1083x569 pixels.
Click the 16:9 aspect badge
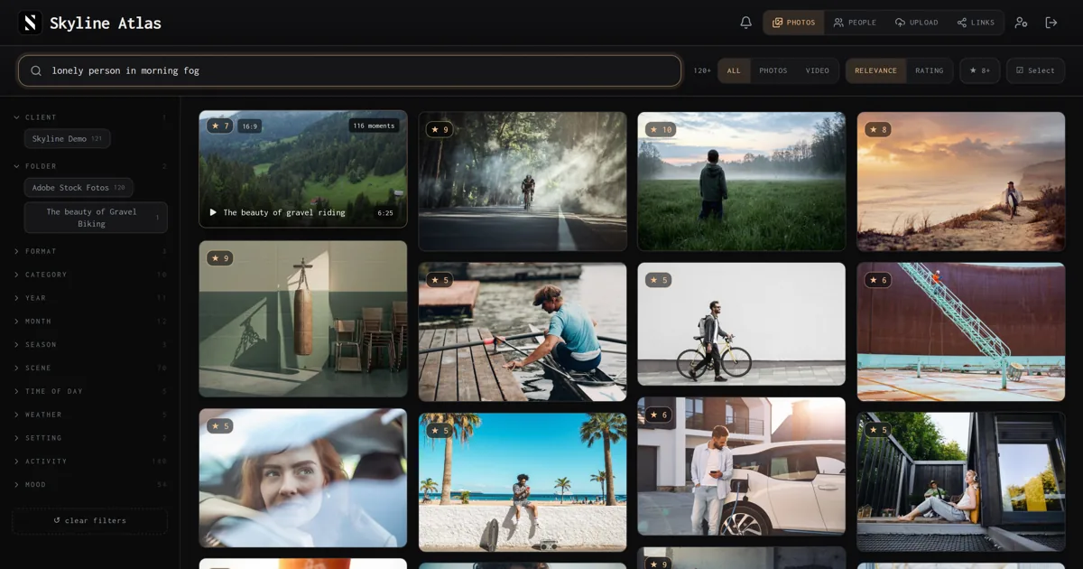(250, 126)
